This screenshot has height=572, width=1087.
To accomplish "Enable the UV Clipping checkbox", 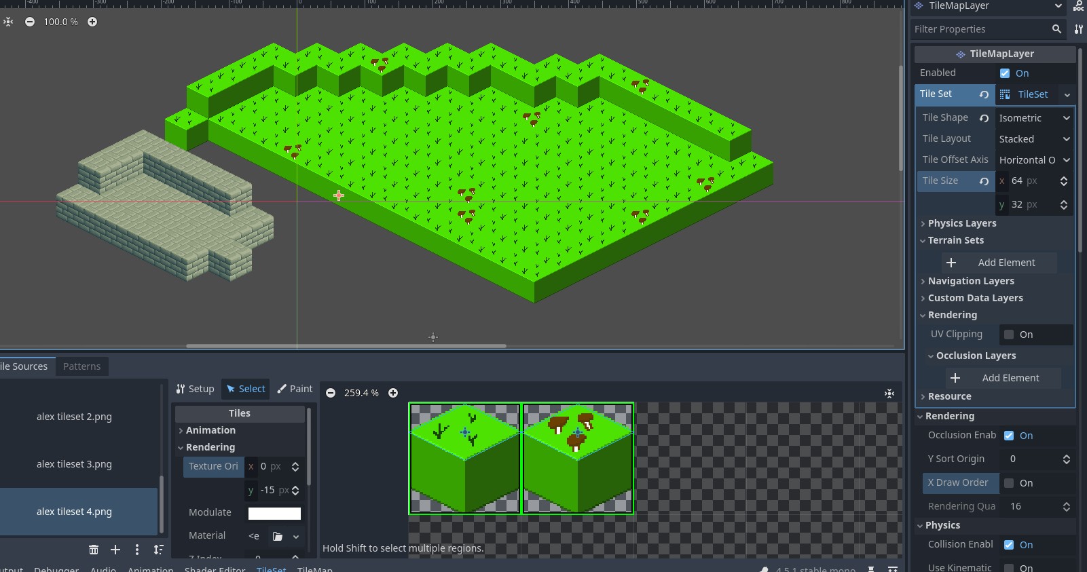I will pyautogui.click(x=1009, y=335).
